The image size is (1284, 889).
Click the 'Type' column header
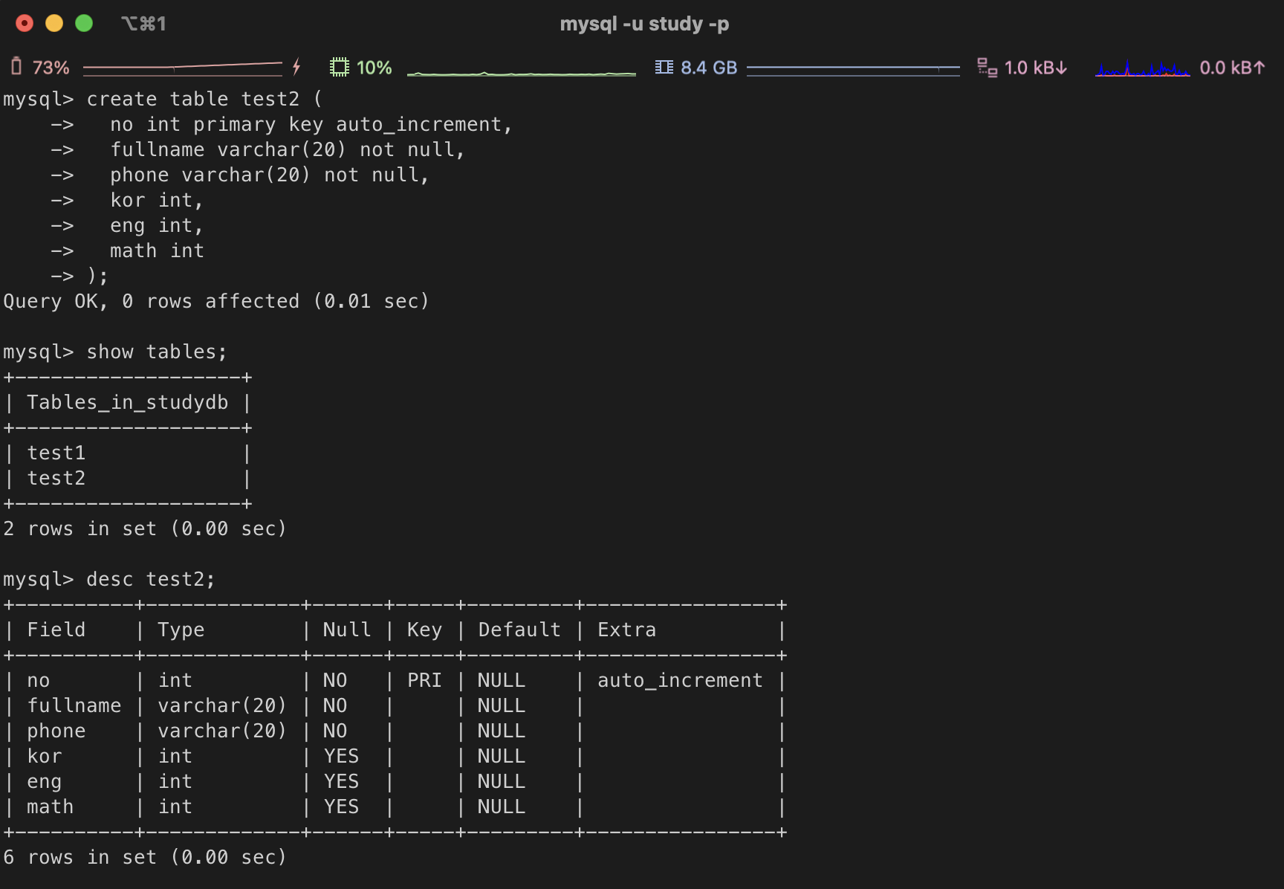181,630
